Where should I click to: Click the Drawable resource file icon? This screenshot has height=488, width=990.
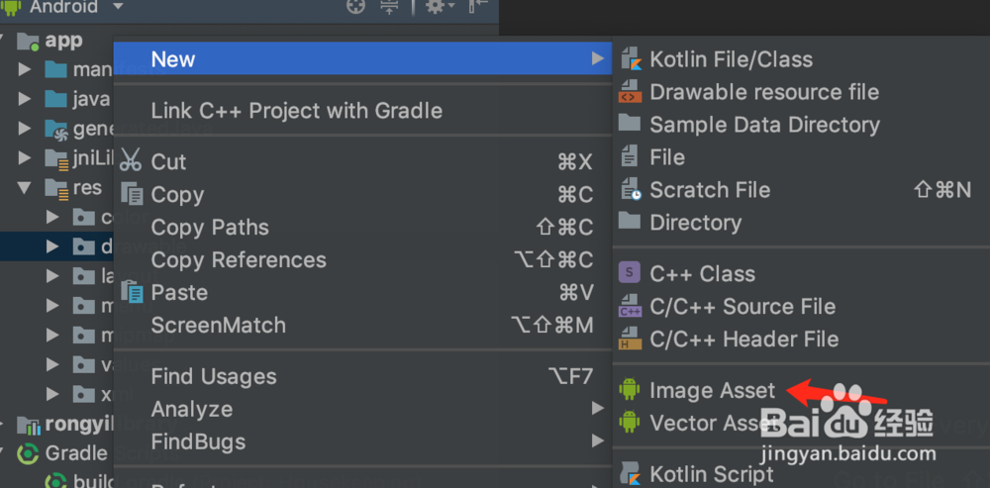coord(630,92)
